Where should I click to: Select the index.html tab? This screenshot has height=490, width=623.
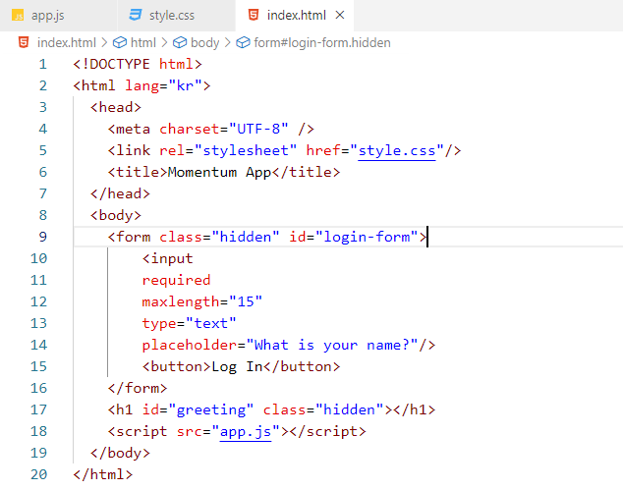point(295,16)
